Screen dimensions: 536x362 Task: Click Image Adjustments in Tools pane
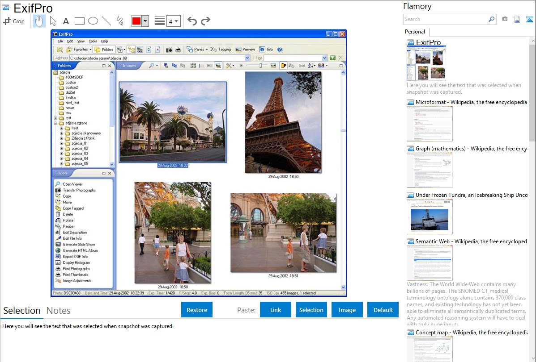77,281
